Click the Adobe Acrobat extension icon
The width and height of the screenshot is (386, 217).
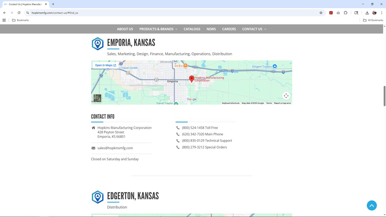[x=331, y=13]
